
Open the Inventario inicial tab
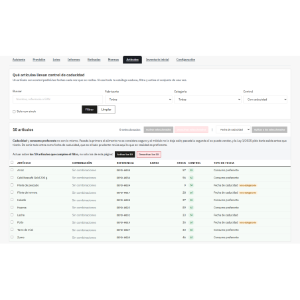(x=157, y=60)
